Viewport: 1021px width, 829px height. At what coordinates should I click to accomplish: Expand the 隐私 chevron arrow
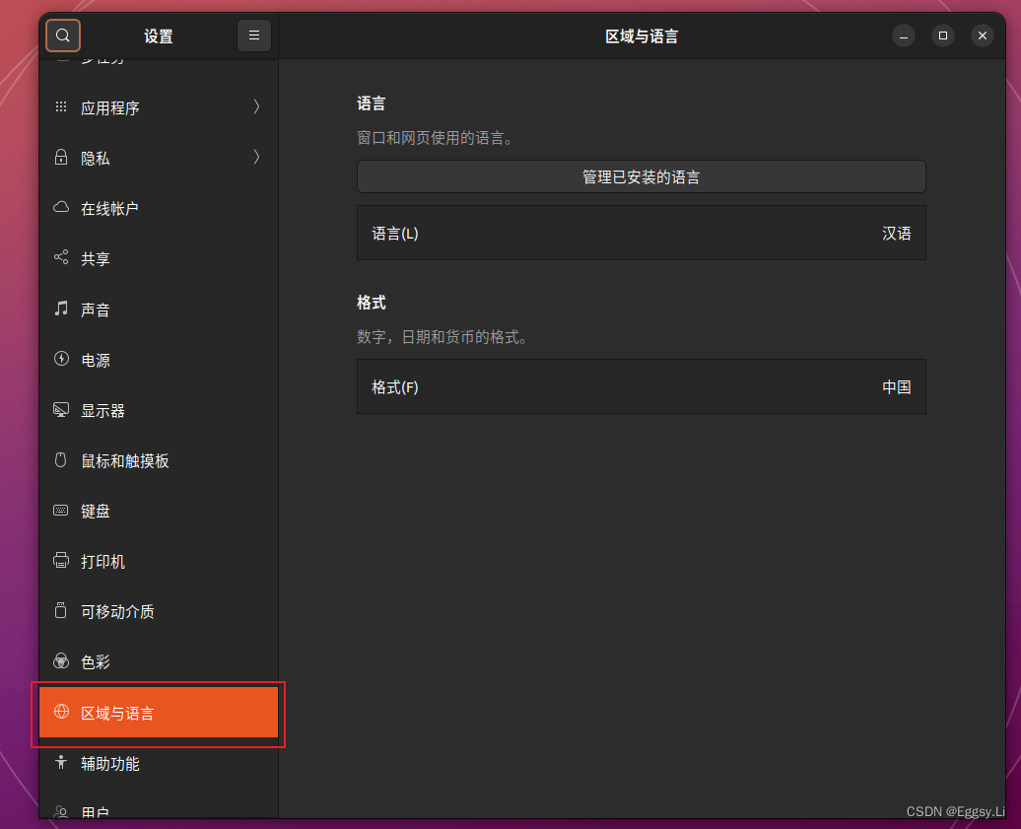[x=256, y=157]
